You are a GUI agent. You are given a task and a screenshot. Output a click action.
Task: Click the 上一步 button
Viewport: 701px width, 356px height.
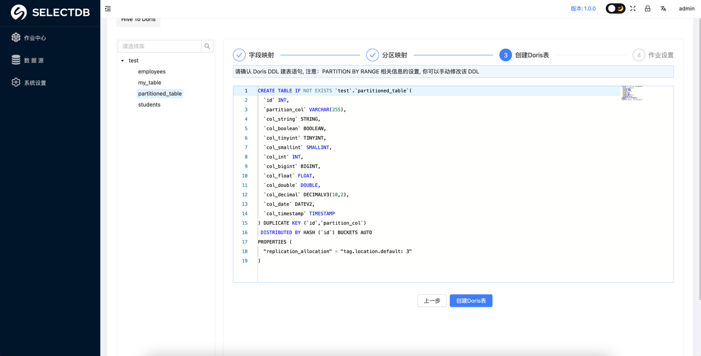[432, 301]
